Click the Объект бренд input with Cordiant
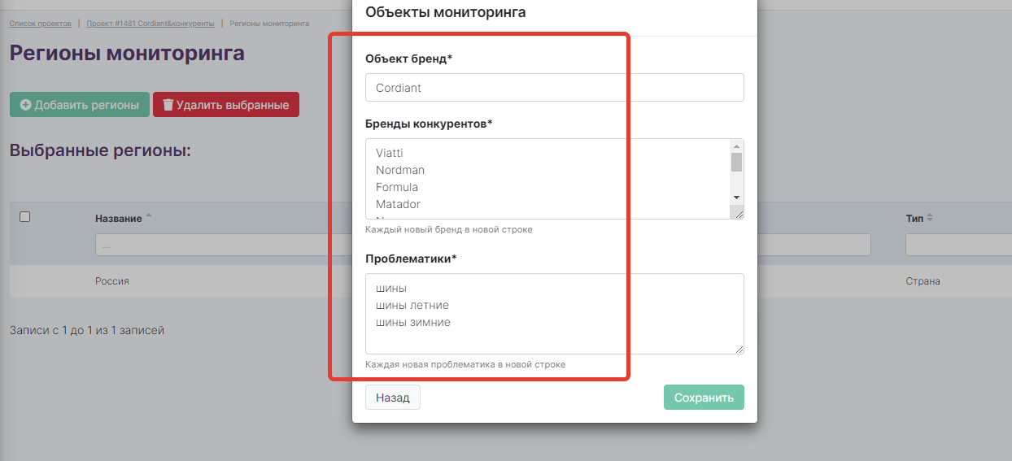The image size is (1012, 461). (554, 88)
